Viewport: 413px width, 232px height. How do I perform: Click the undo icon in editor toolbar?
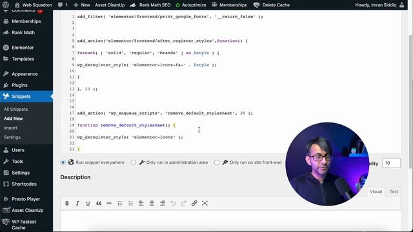[x=173, y=203]
